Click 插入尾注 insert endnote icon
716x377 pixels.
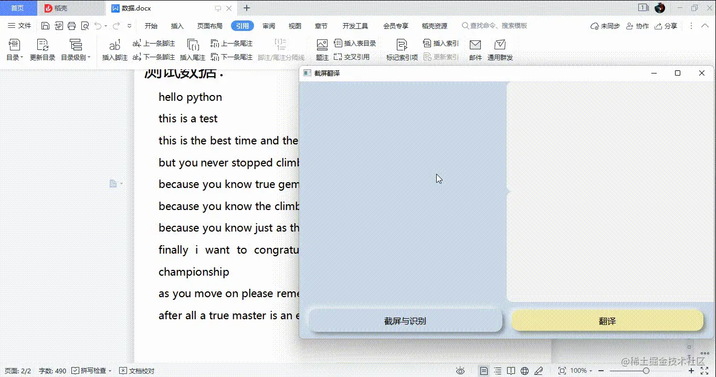coord(193,50)
